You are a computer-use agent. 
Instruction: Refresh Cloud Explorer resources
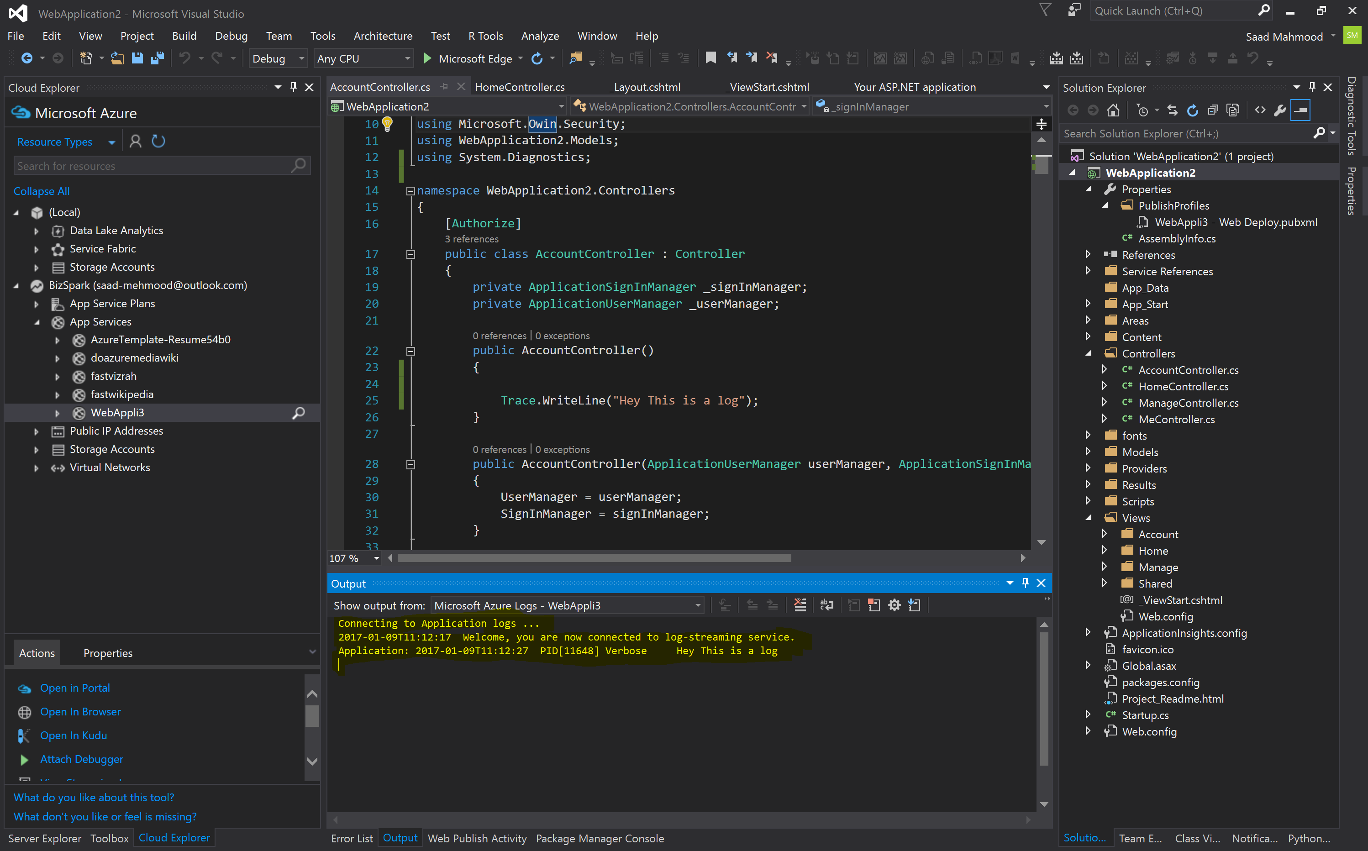(x=159, y=141)
